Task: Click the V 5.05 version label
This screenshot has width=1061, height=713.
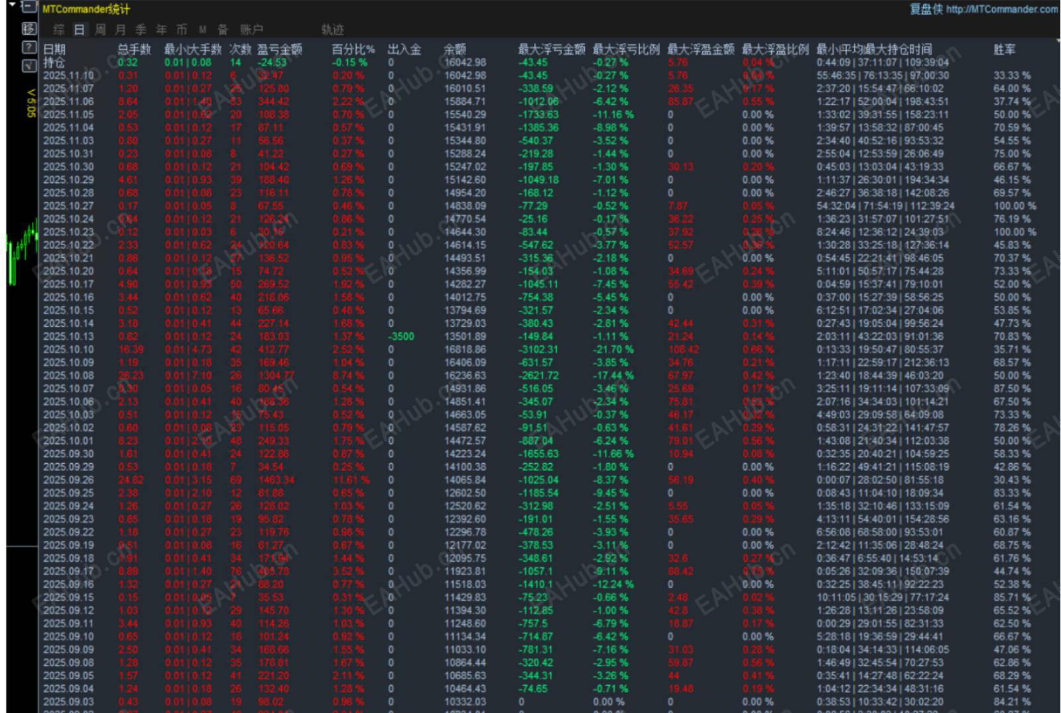Action: (x=31, y=103)
